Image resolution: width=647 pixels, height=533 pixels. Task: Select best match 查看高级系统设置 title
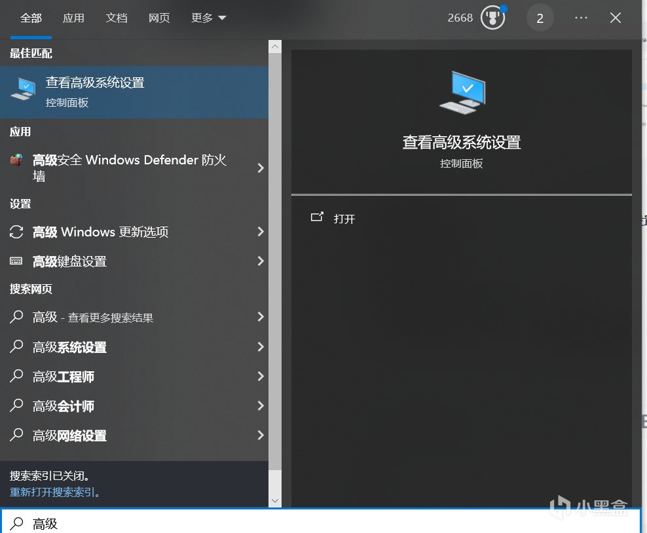95,83
